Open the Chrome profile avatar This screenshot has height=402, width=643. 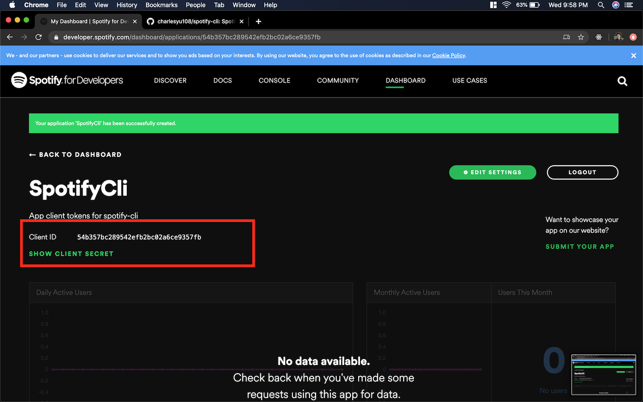618,37
